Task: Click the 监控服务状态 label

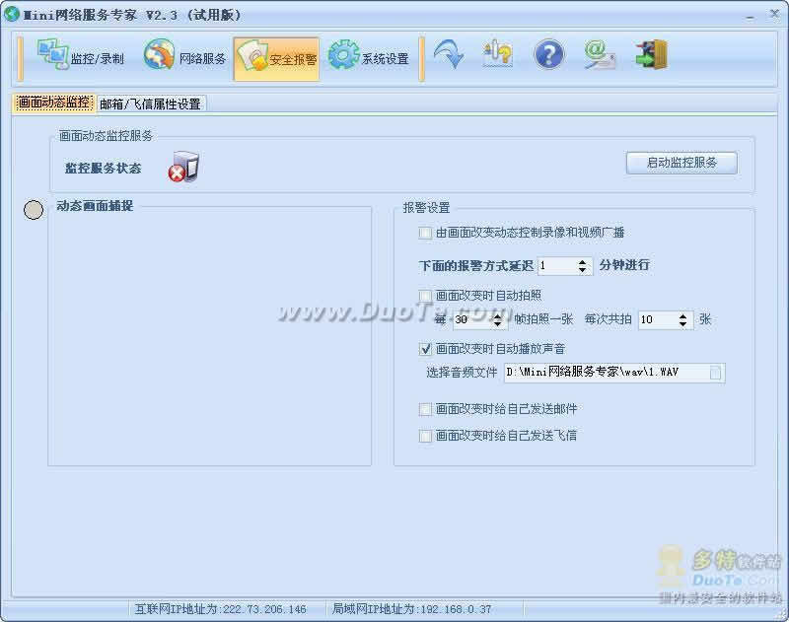Action: (x=104, y=168)
